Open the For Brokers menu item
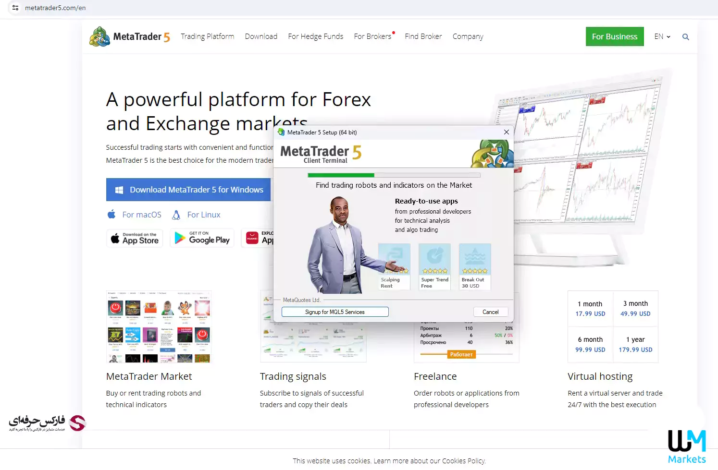The width and height of the screenshot is (718, 470). [373, 36]
